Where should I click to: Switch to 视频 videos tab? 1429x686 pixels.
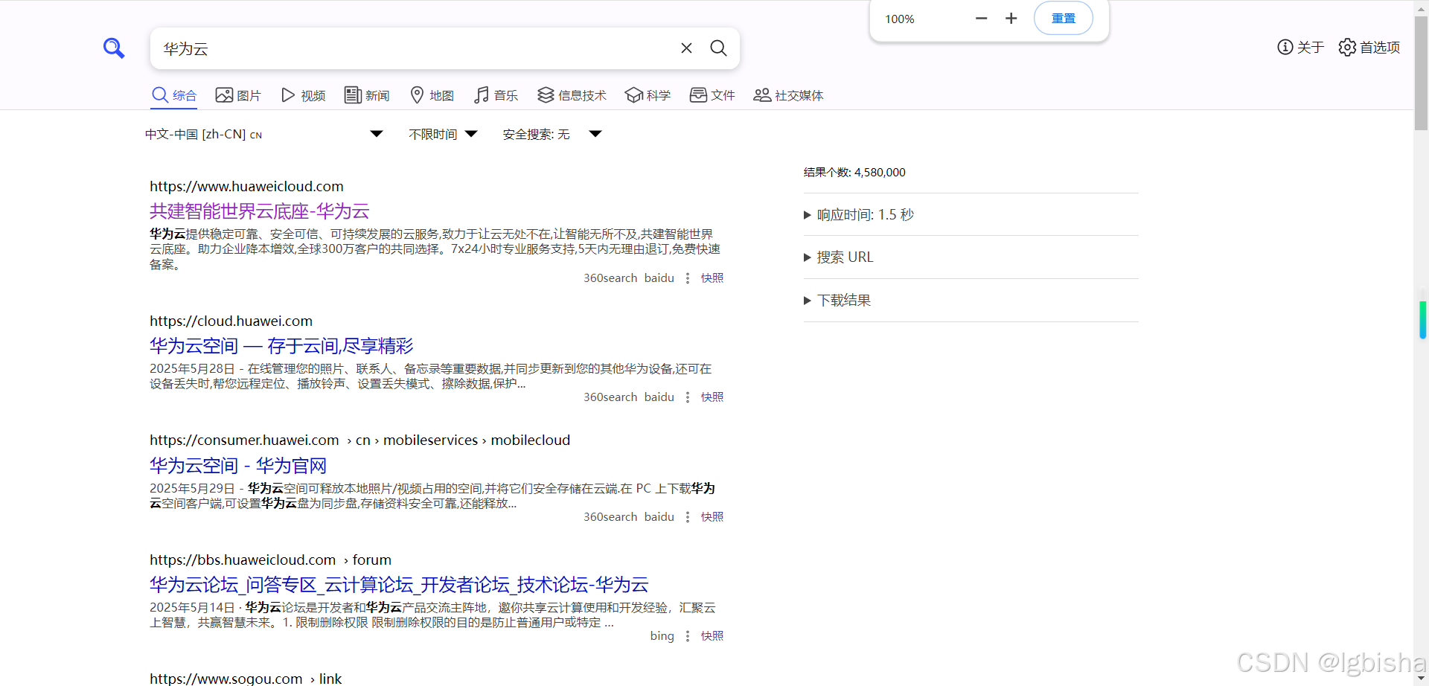tap(303, 95)
